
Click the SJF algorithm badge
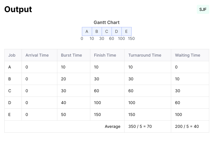[203, 9]
